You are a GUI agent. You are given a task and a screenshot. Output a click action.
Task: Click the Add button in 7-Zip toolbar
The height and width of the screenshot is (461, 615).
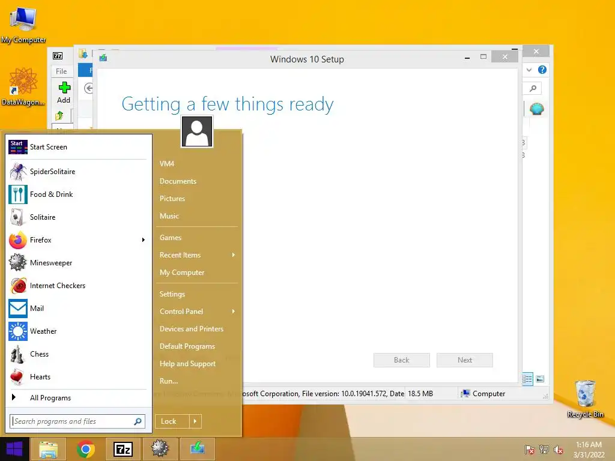click(64, 92)
